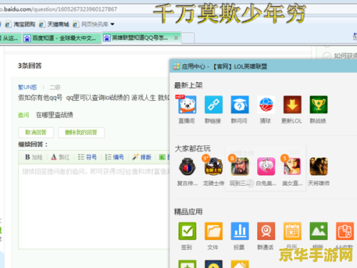The height and width of the screenshot is (268, 357).
Task: Launch the 龙骑士传 game icon
Action: point(213,167)
